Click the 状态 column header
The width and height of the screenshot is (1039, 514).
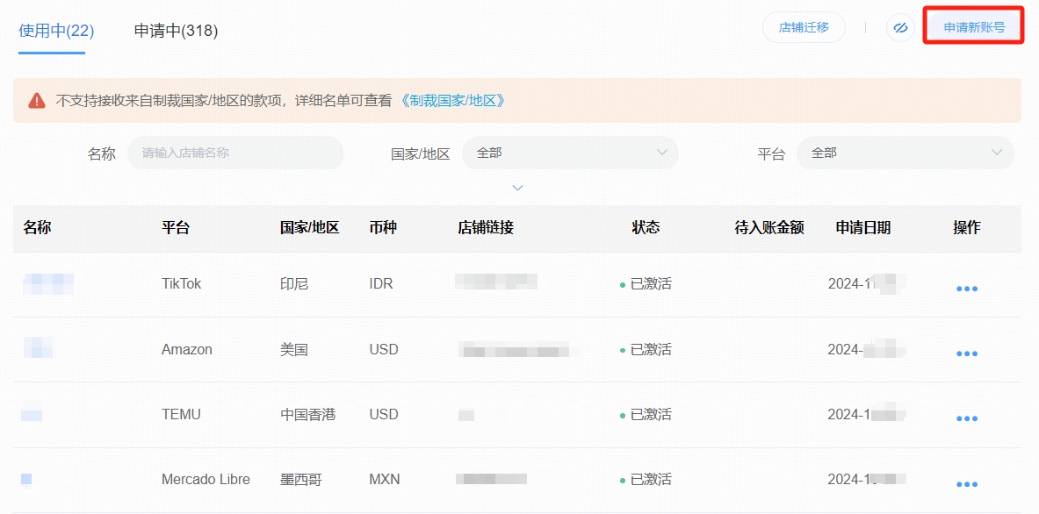646,227
